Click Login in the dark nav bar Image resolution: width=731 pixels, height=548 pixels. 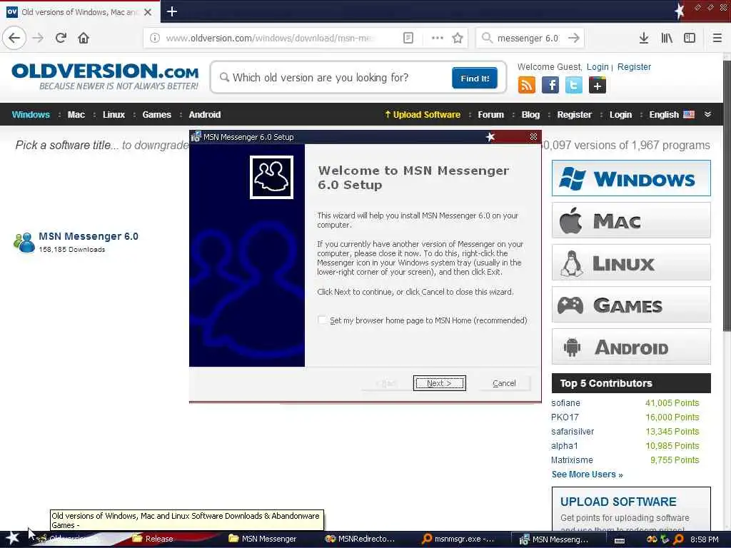click(x=620, y=115)
